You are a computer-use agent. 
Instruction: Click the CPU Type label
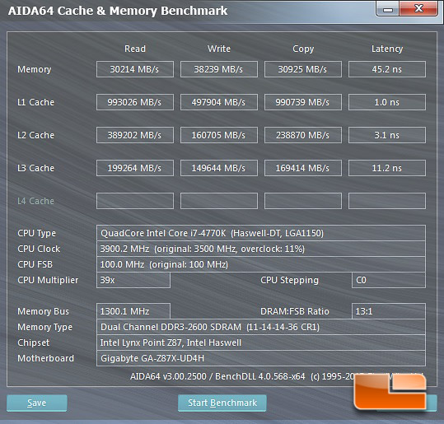(36, 233)
